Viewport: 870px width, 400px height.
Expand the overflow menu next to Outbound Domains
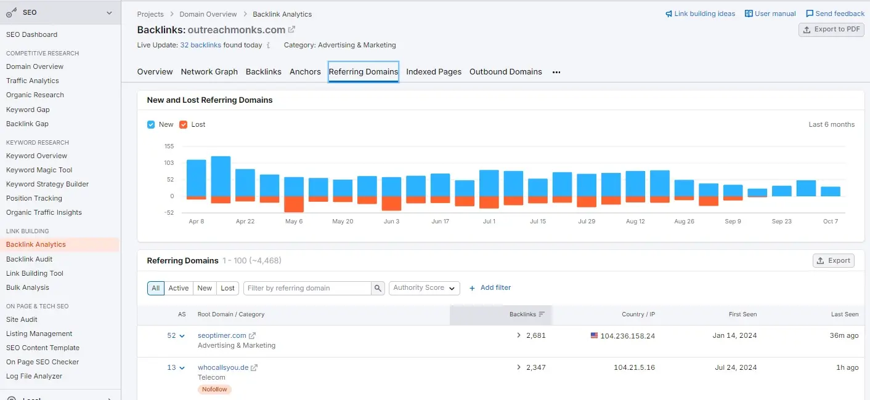click(556, 72)
